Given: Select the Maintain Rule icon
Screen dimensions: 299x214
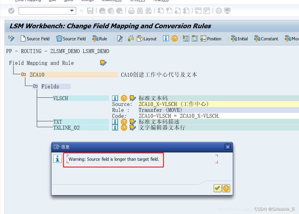Looking at the screenshot, I should pyautogui.click(x=100, y=39).
